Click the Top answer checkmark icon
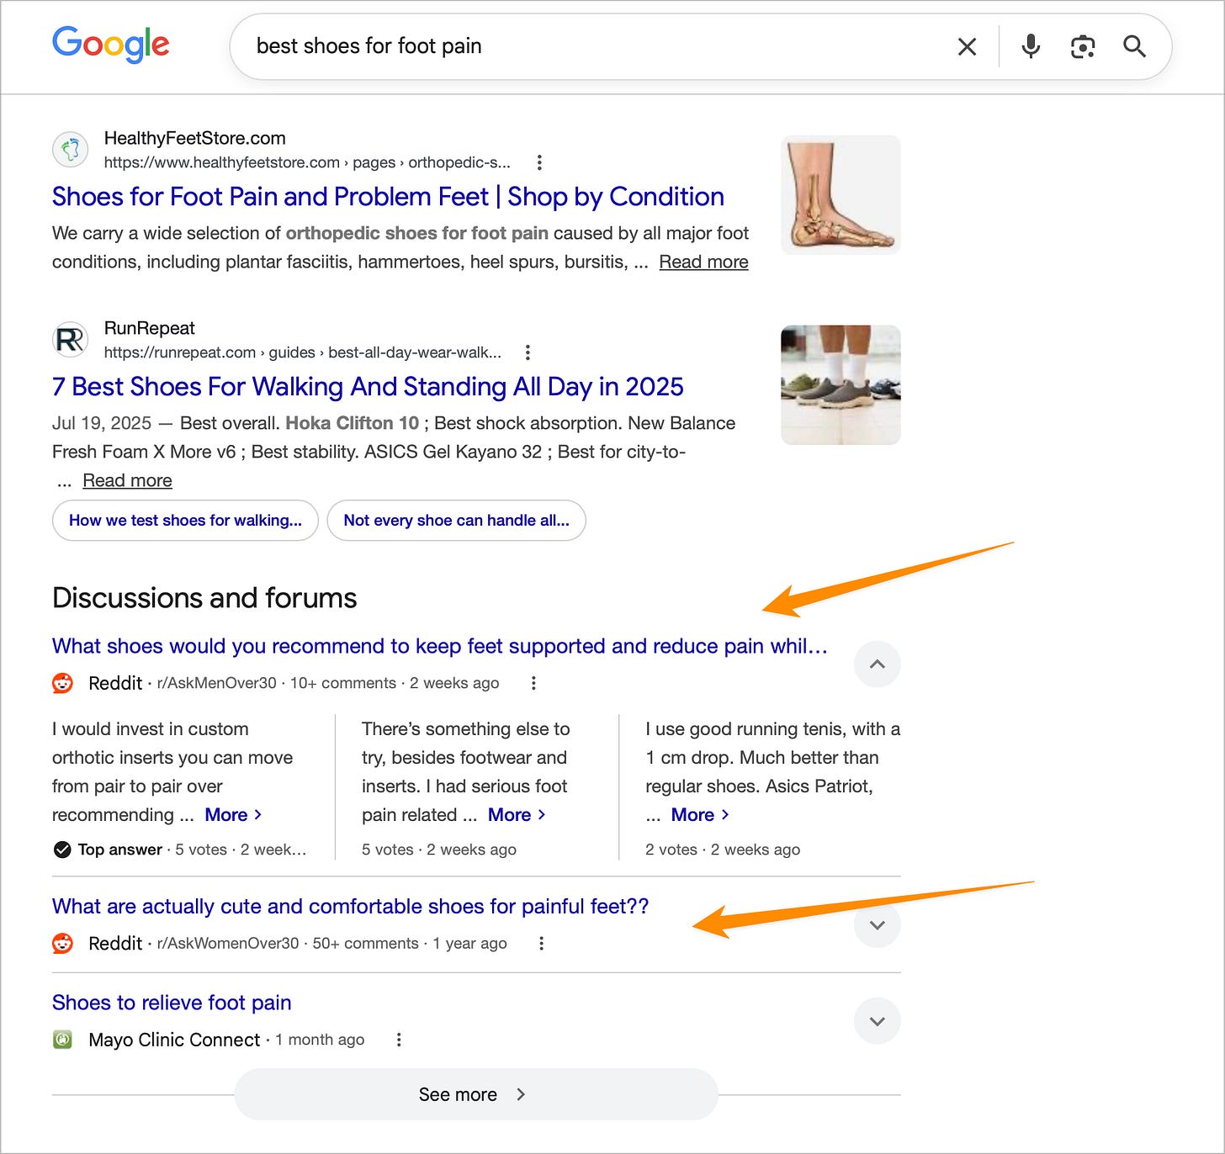The image size is (1225, 1154). [x=62, y=850]
